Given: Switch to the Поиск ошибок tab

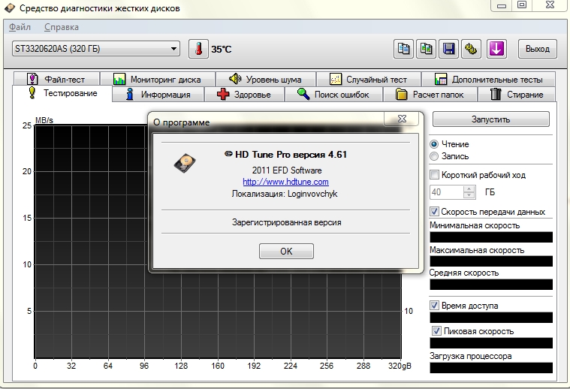Looking at the screenshot, I should 333,95.
